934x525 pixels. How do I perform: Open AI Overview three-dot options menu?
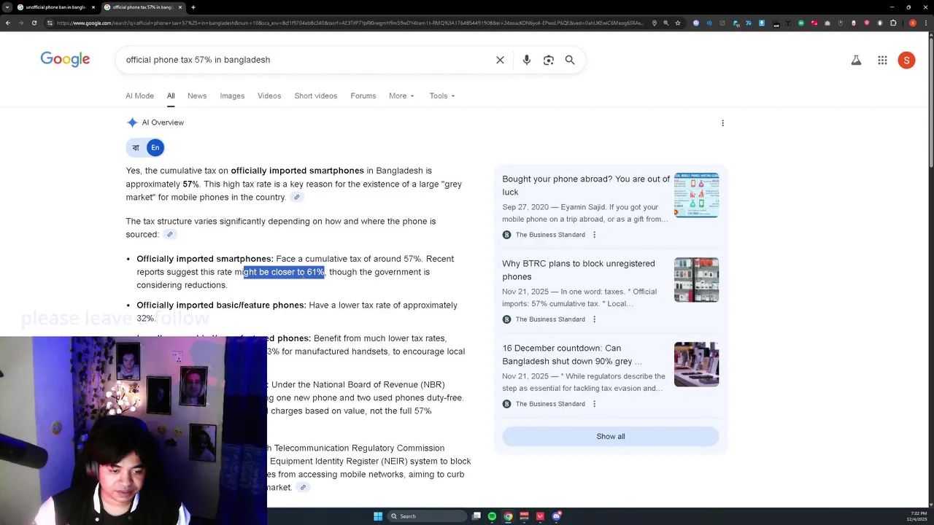722,123
